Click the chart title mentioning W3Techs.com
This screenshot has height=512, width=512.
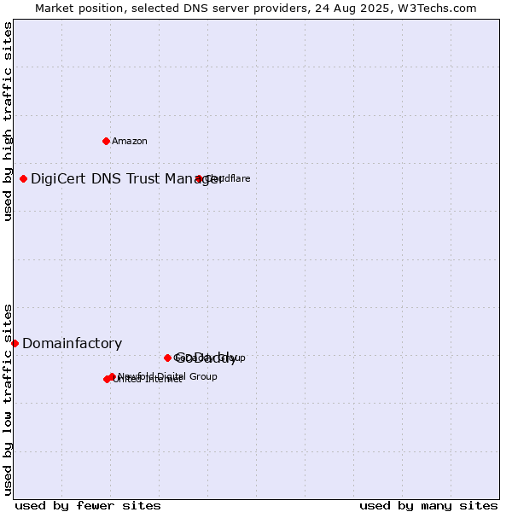(x=256, y=9)
